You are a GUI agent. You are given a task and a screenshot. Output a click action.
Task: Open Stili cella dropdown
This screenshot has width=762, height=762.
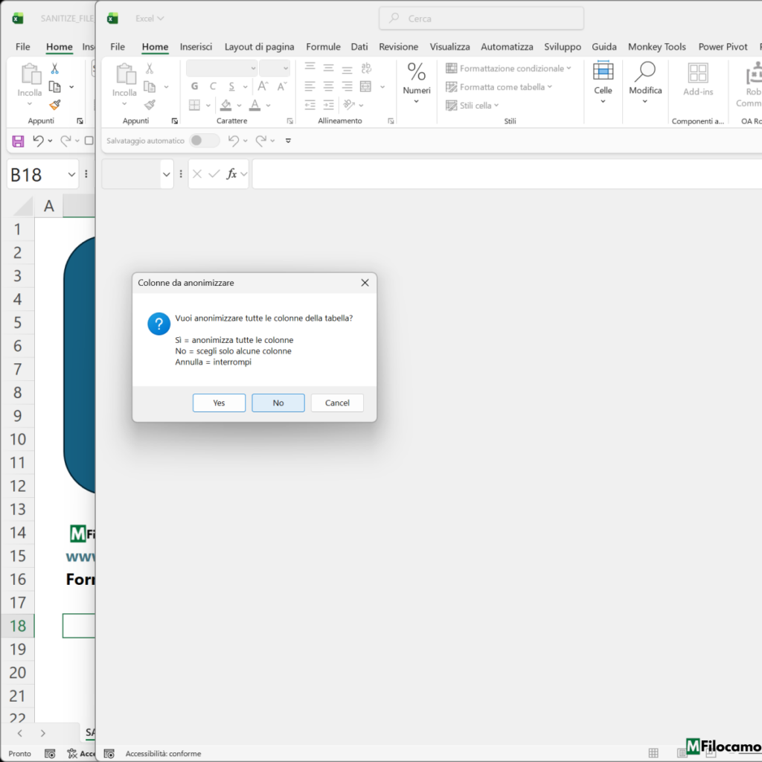point(473,106)
